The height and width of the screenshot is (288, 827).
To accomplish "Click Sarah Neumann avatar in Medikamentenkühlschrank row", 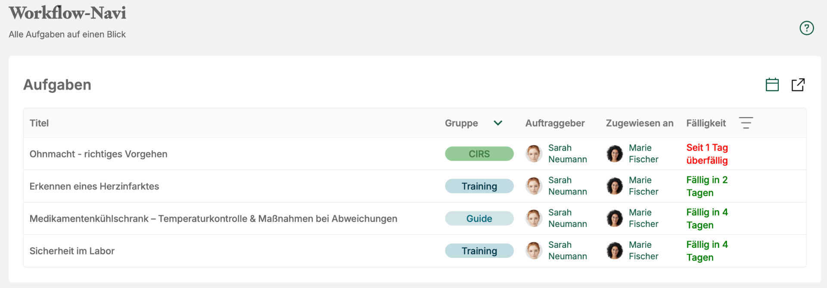I will pos(534,218).
